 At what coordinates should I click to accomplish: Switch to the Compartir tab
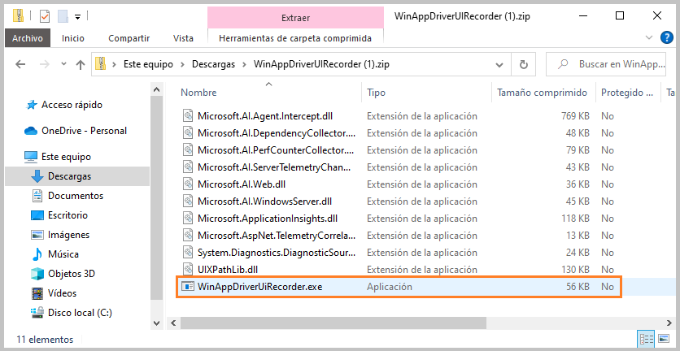click(x=129, y=38)
